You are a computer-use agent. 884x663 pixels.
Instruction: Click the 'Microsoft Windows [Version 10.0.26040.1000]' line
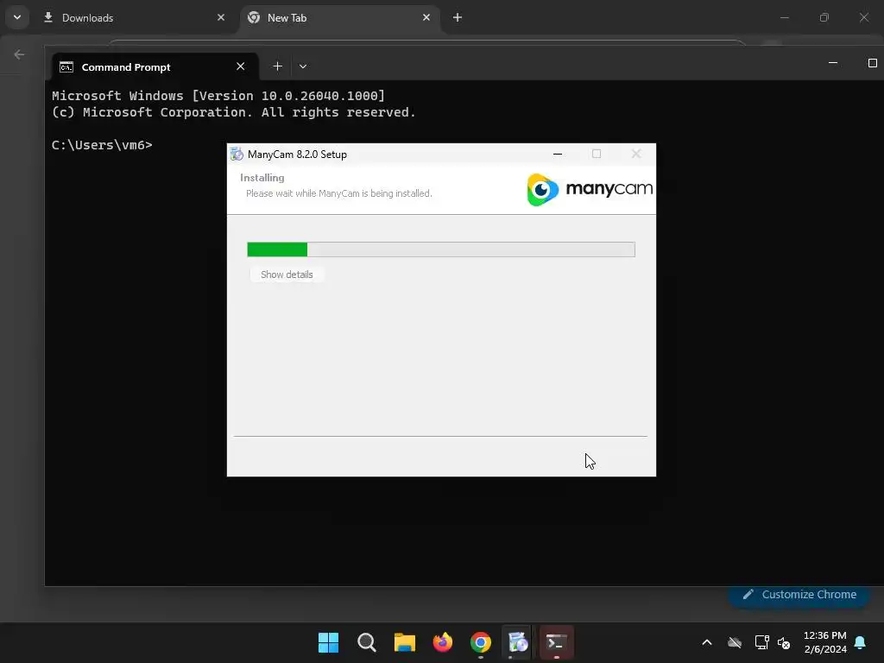click(218, 96)
